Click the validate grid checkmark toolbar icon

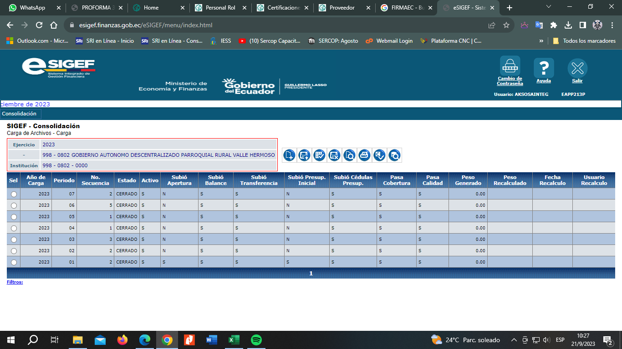[x=319, y=155]
